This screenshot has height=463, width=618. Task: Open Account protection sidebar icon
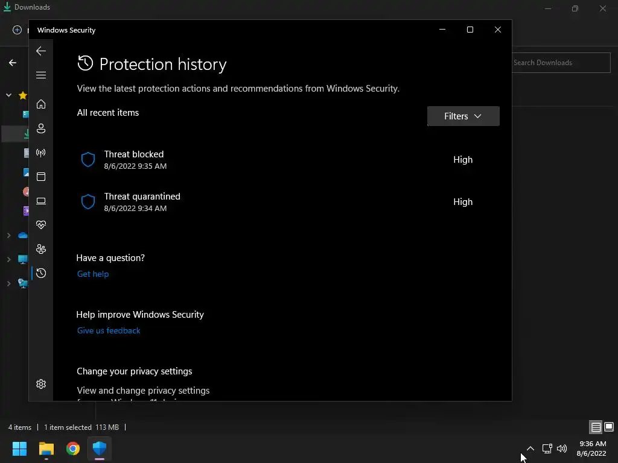coord(41,128)
